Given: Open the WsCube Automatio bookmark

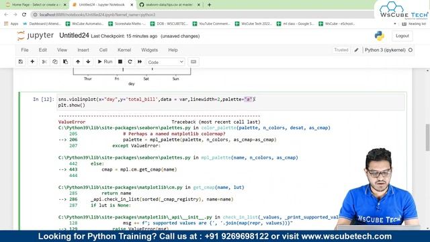Looking at the screenshot, I should coord(85,24).
